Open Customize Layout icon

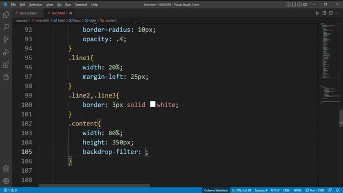tap(305, 4)
